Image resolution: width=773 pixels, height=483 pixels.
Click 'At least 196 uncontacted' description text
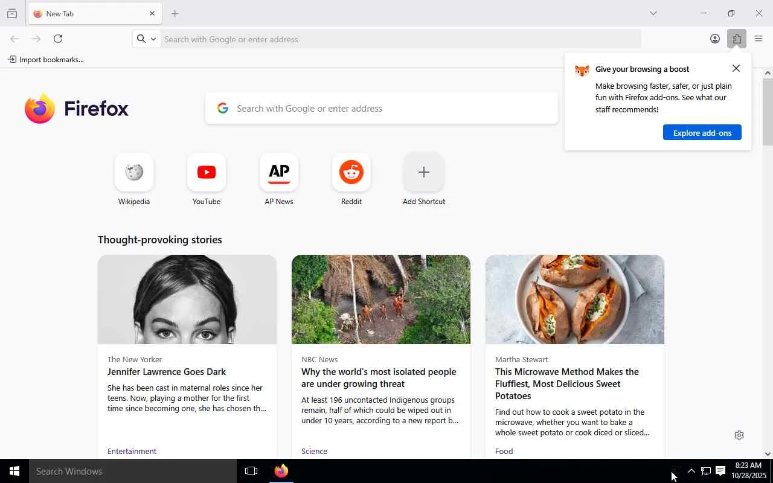(x=380, y=411)
